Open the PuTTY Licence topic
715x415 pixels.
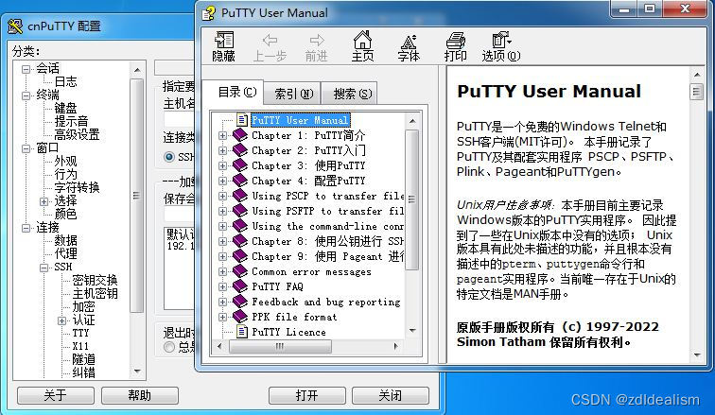[x=289, y=332]
